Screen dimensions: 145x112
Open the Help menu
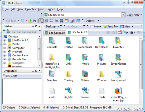(x=60, y=9)
